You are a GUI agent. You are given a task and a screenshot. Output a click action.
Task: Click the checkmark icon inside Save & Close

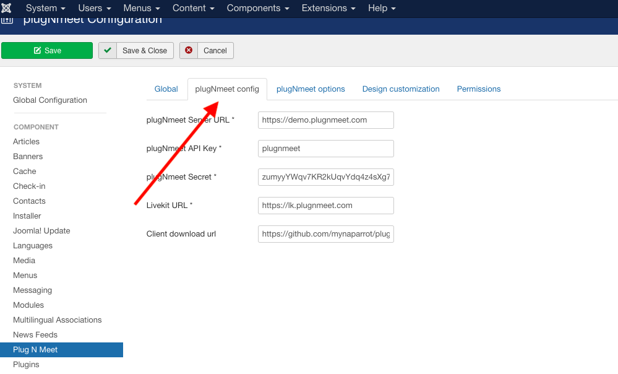pyautogui.click(x=108, y=50)
